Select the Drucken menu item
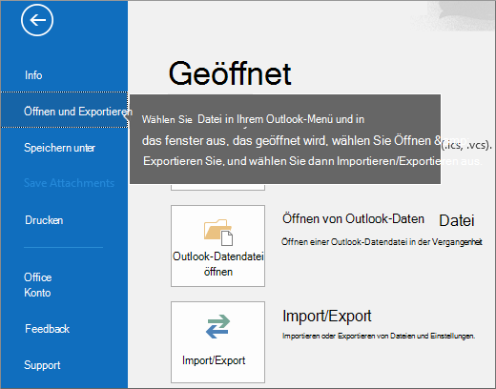This screenshot has width=496, height=389. pyautogui.click(x=44, y=220)
